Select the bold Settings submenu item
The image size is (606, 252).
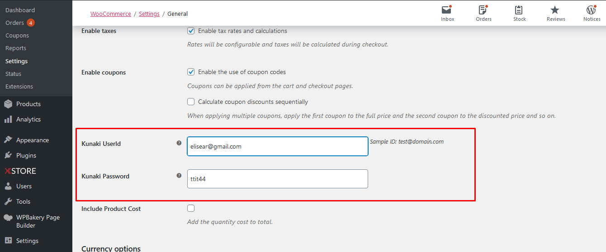[x=16, y=61]
